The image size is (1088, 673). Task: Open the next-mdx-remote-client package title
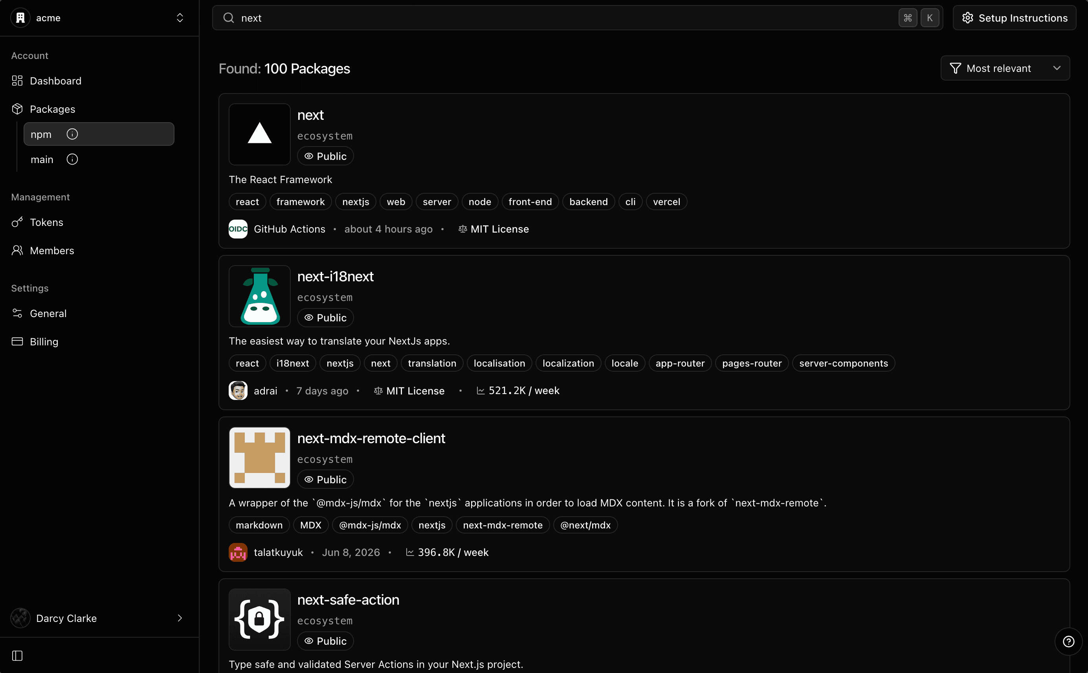click(x=371, y=438)
